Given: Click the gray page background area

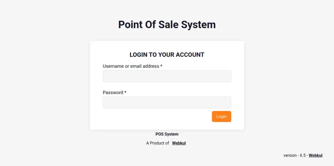Looking at the screenshot, I should pyautogui.click(x=42, y=83).
